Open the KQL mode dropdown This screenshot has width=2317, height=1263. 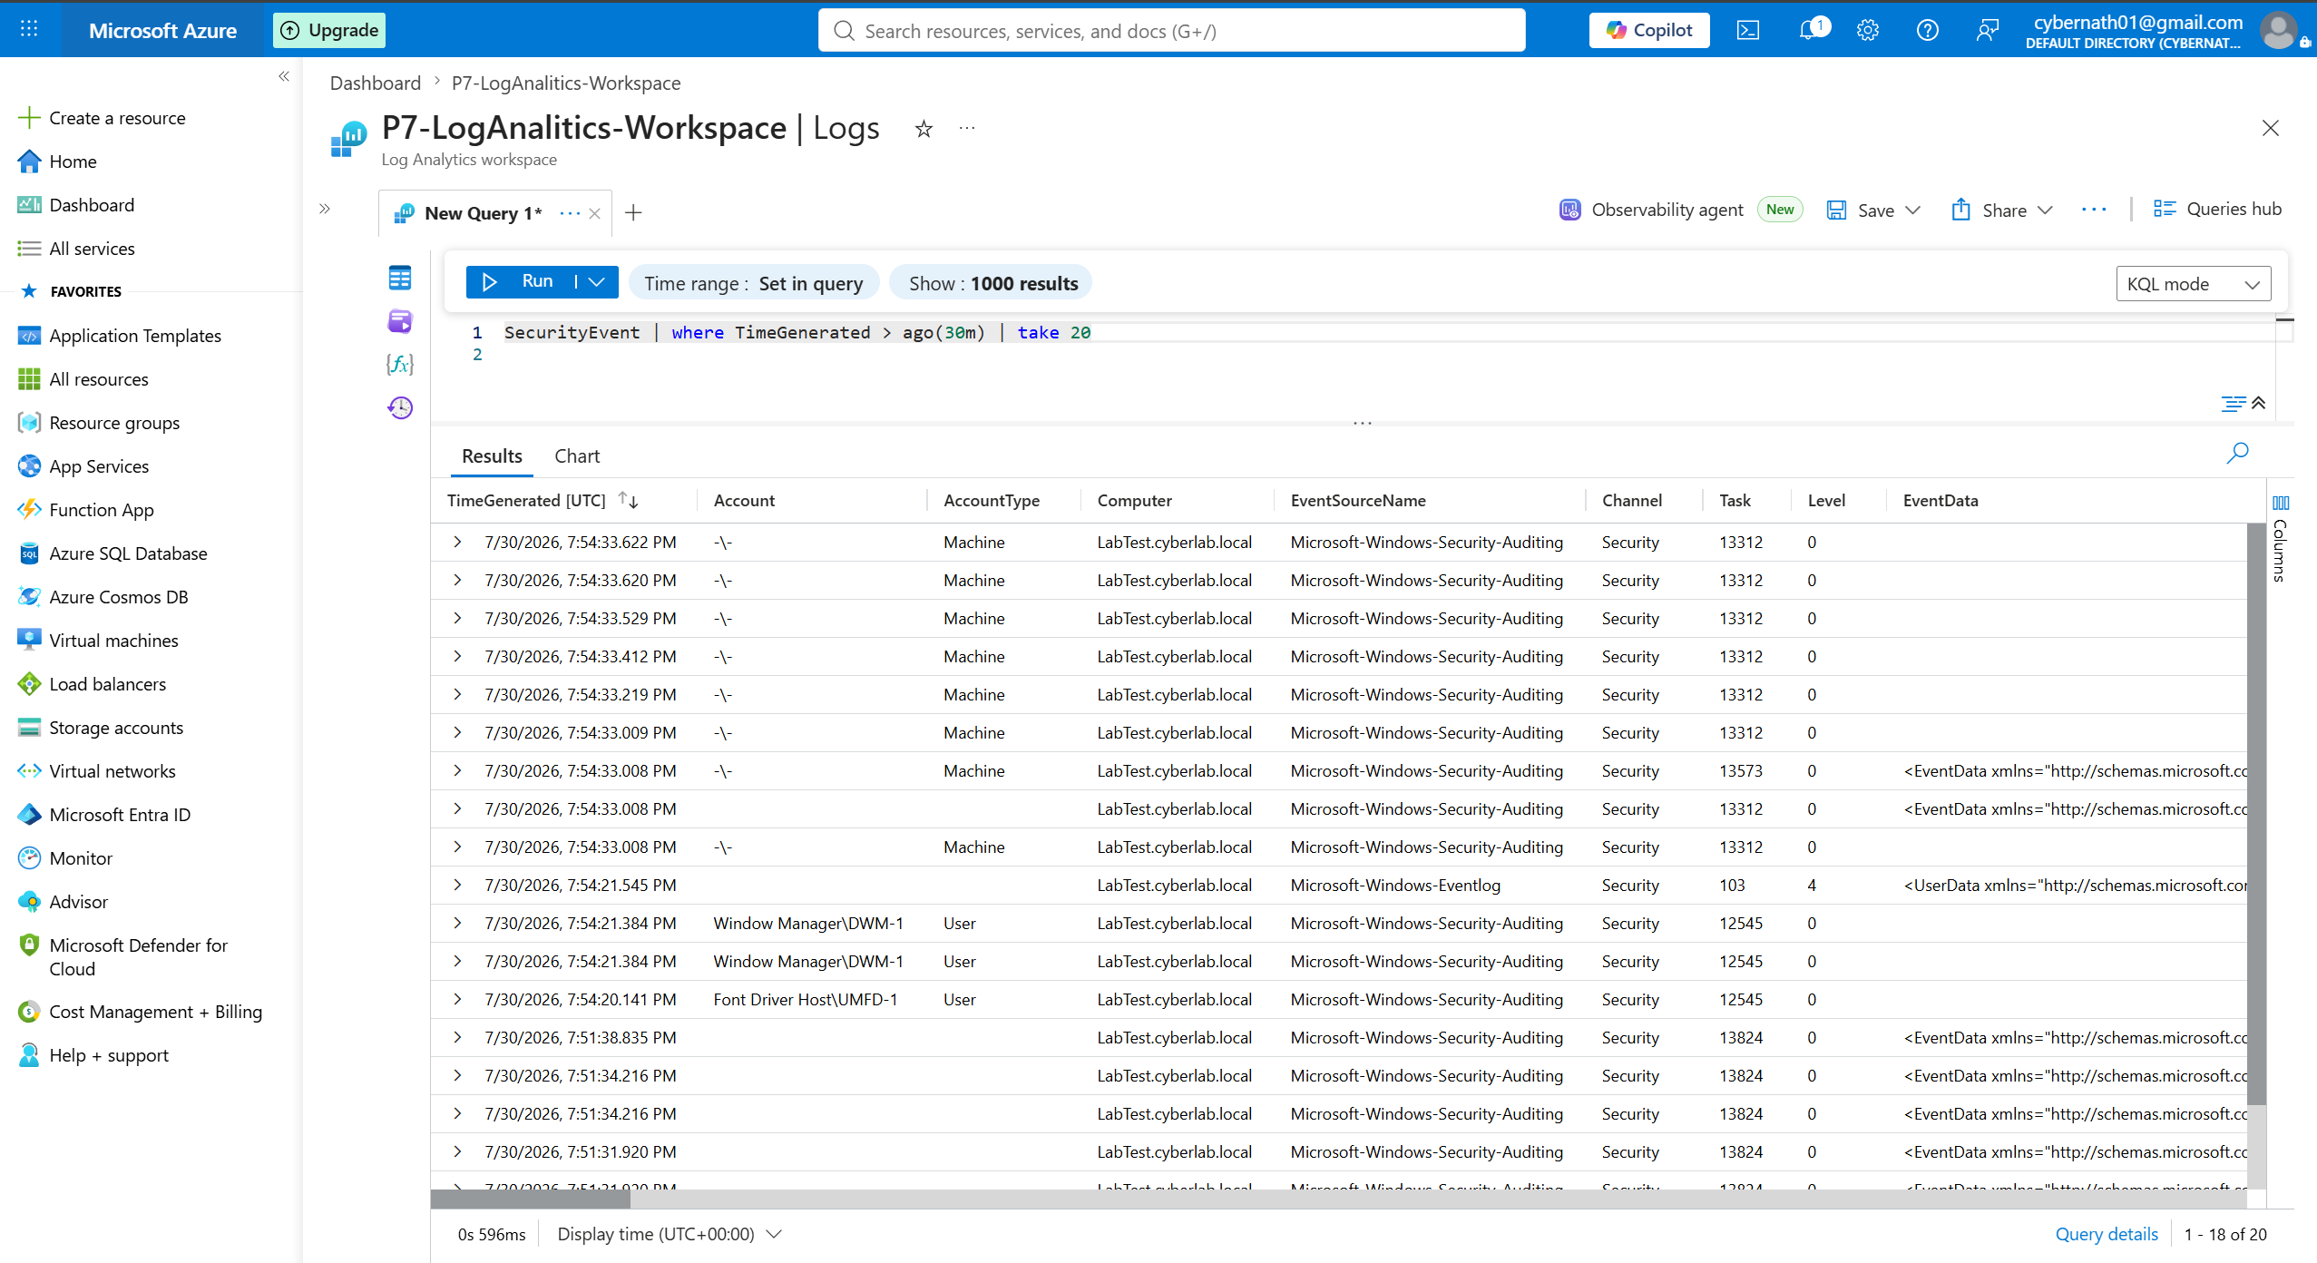click(2193, 284)
